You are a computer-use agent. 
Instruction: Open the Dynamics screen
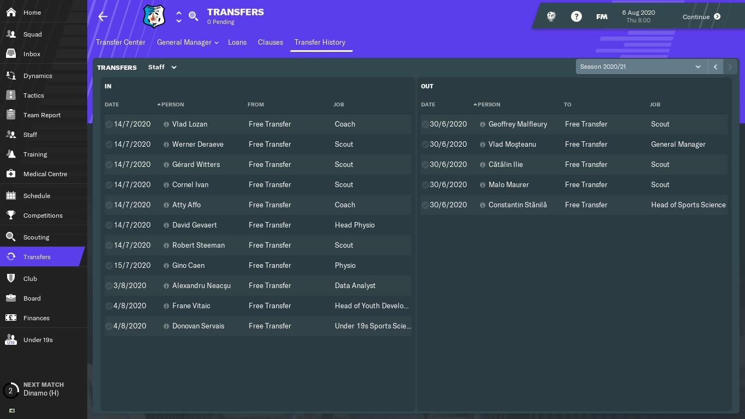(x=44, y=75)
